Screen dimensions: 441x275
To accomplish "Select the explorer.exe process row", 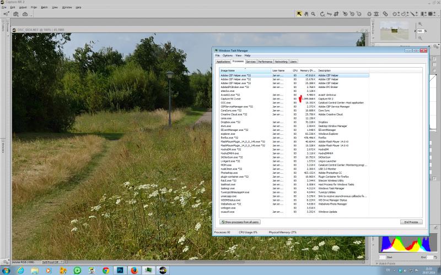I will coord(294,134).
